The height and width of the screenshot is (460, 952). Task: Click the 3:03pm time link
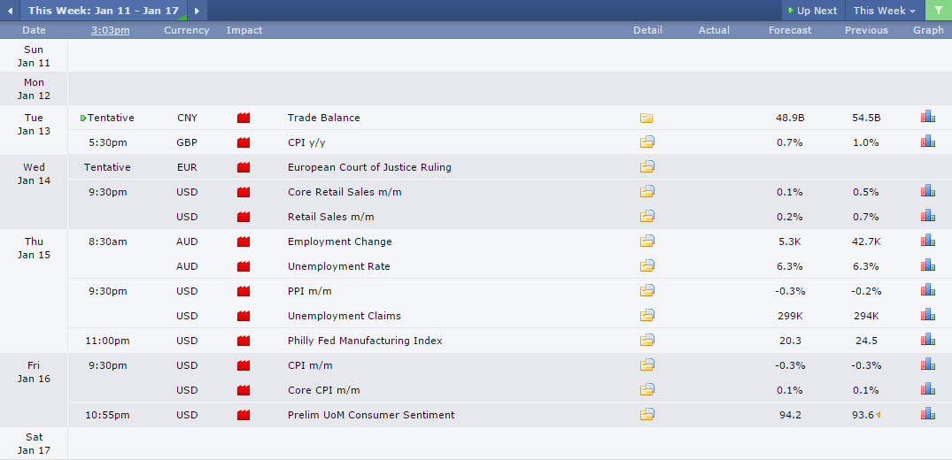click(x=111, y=30)
